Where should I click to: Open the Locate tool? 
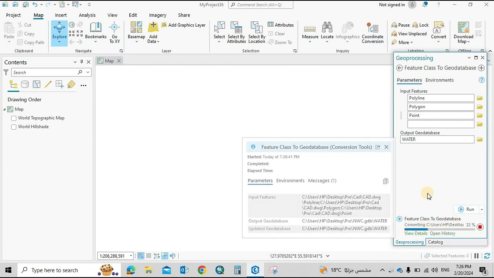coord(327,33)
